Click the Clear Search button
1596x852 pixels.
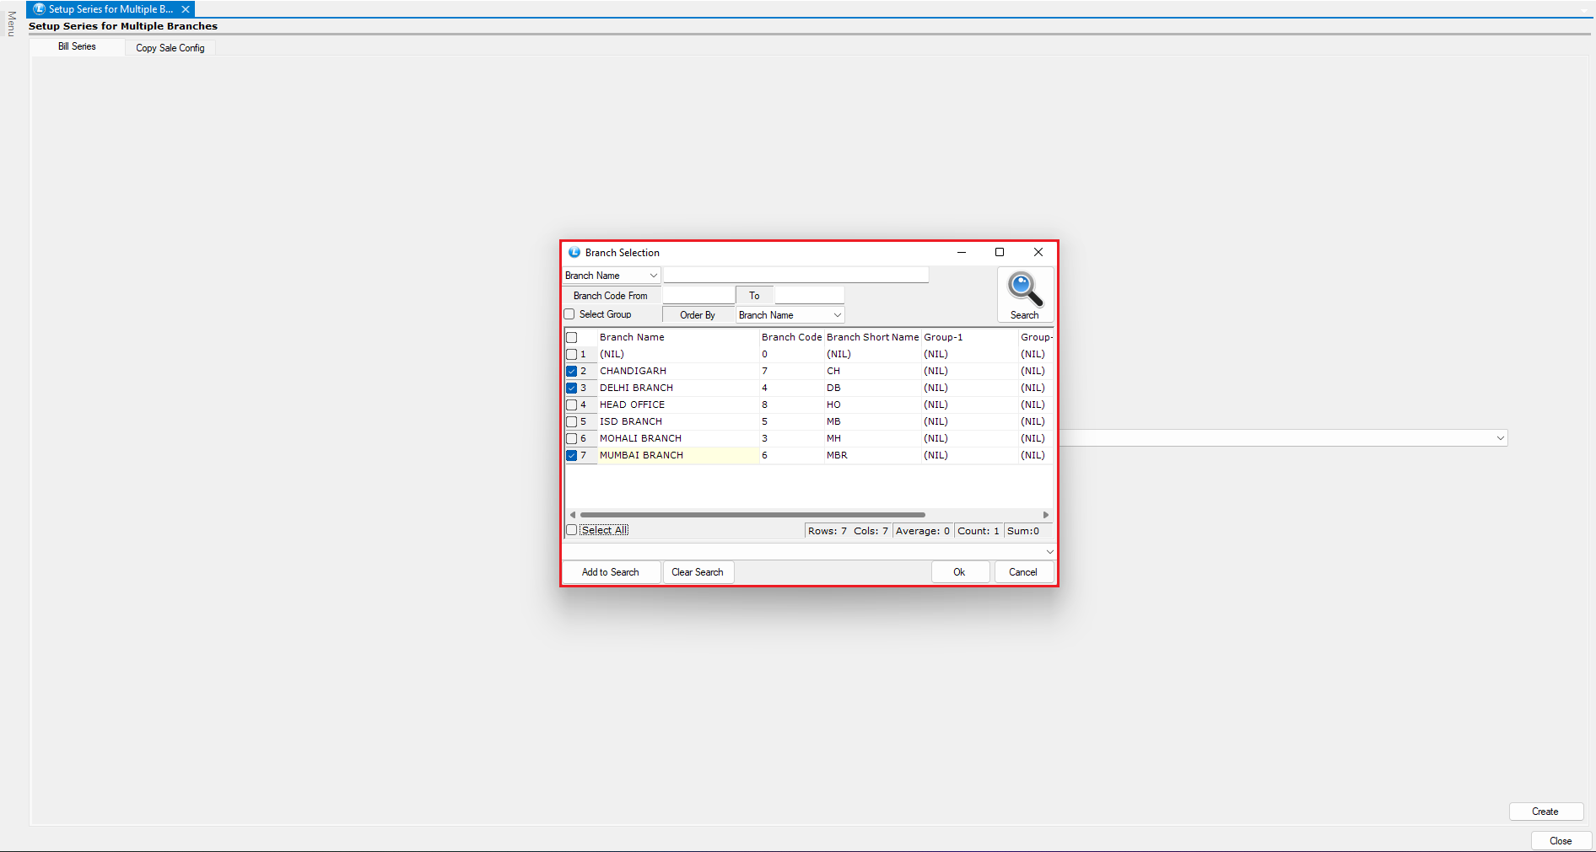pyautogui.click(x=698, y=572)
